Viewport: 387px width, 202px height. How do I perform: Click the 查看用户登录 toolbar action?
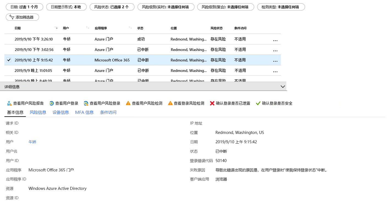coord(64,103)
